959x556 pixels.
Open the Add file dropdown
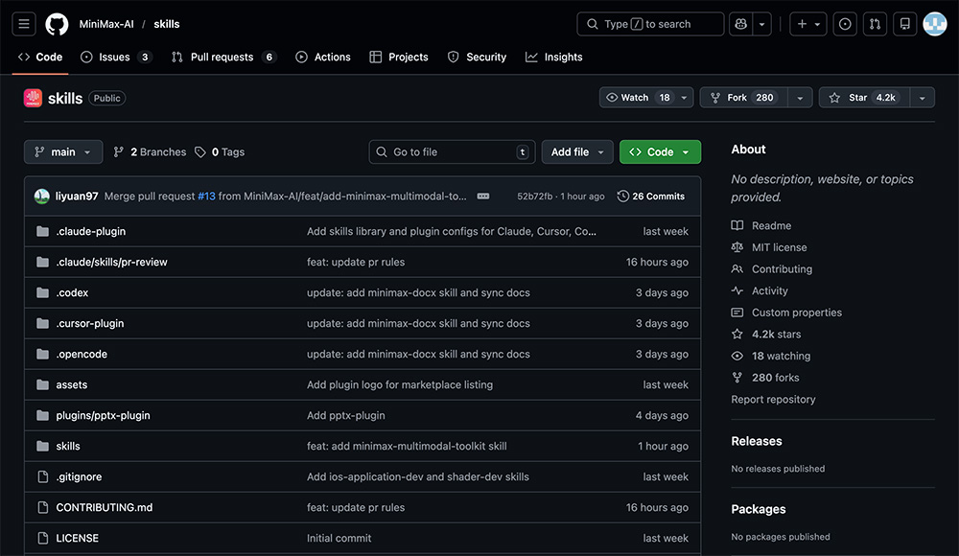point(577,152)
